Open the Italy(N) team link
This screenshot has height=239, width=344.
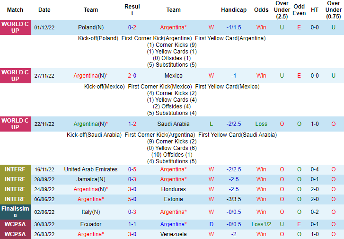click(x=91, y=212)
